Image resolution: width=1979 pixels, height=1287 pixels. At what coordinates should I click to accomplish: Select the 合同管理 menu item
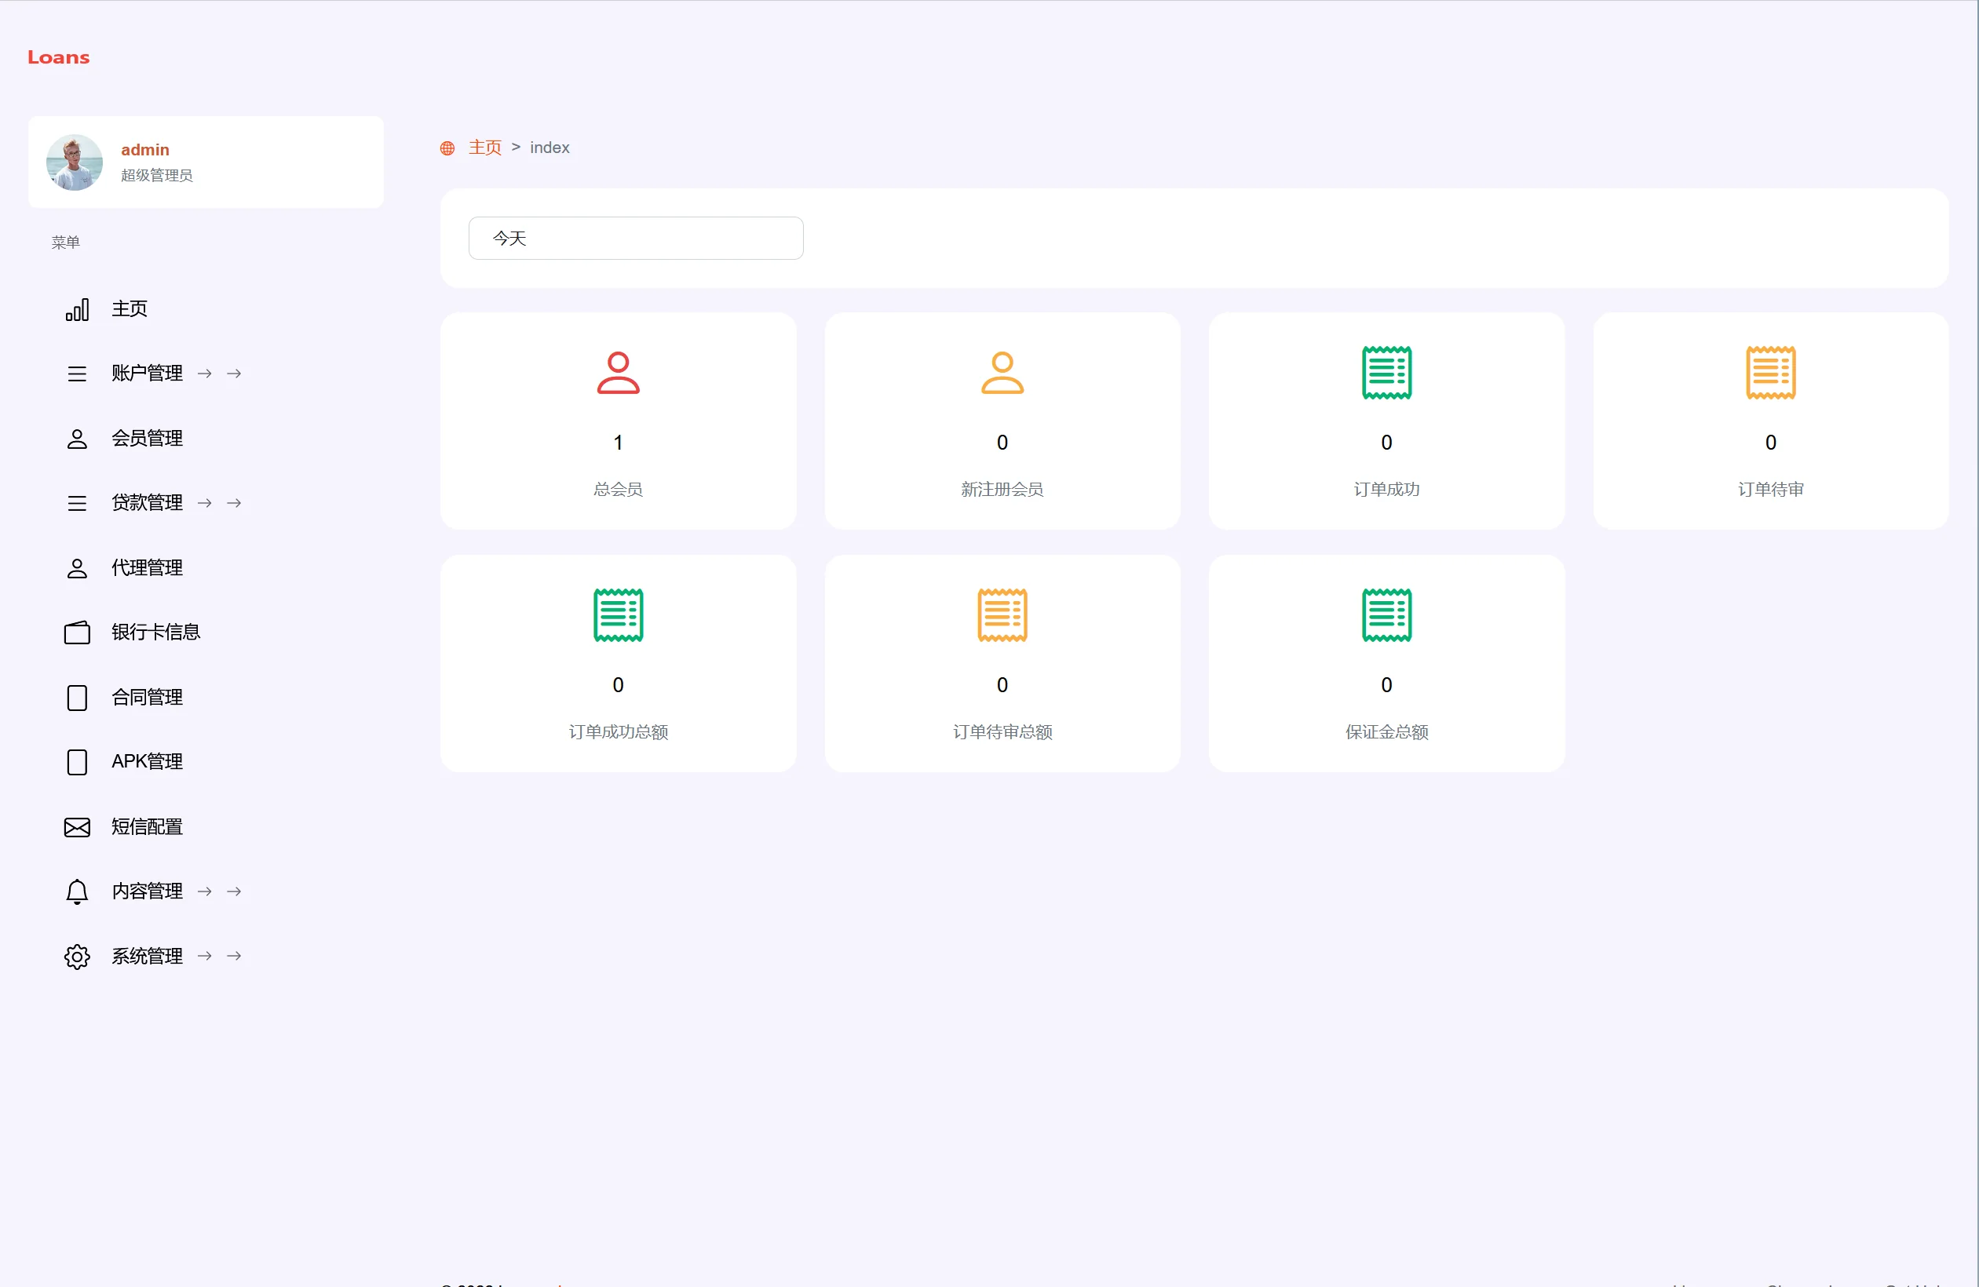(x=147, y=698)
